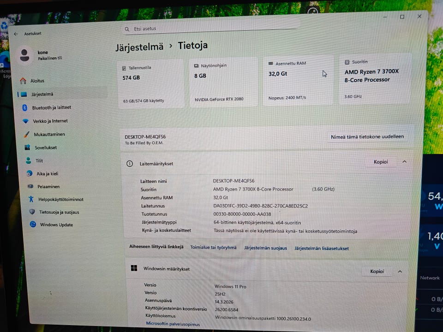This screenshot has width=443, height=332.
Task: Open Mukauttaminen settings page
Action: point(49,134)
